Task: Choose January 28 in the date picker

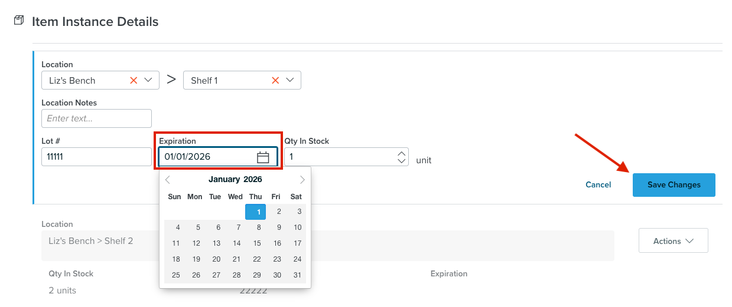Action: point(236,275)
